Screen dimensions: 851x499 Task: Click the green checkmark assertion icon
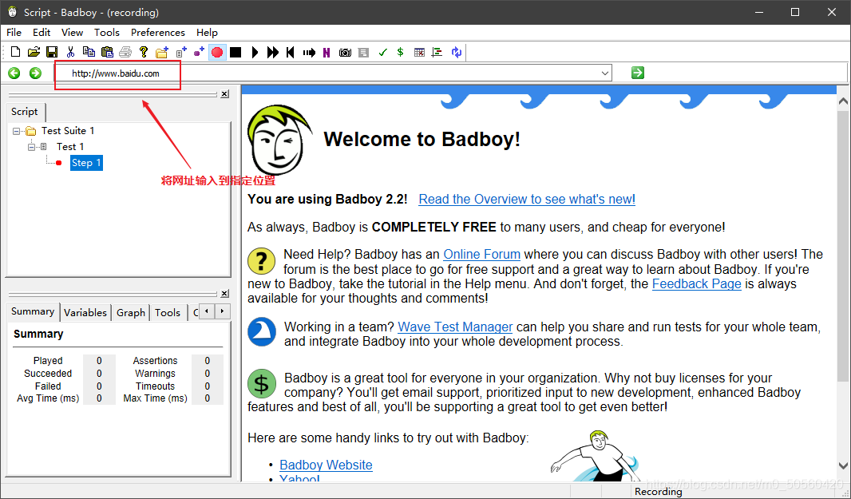tap(382, 53)
